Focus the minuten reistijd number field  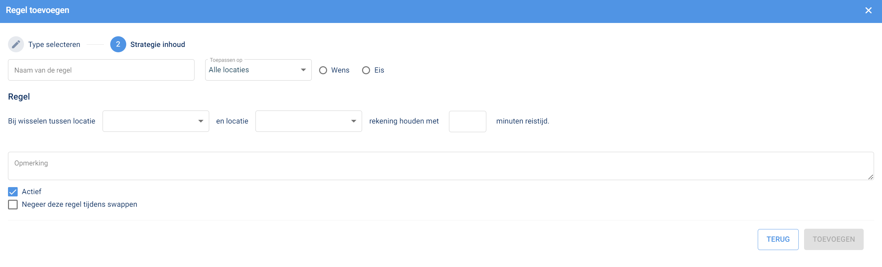467,122
